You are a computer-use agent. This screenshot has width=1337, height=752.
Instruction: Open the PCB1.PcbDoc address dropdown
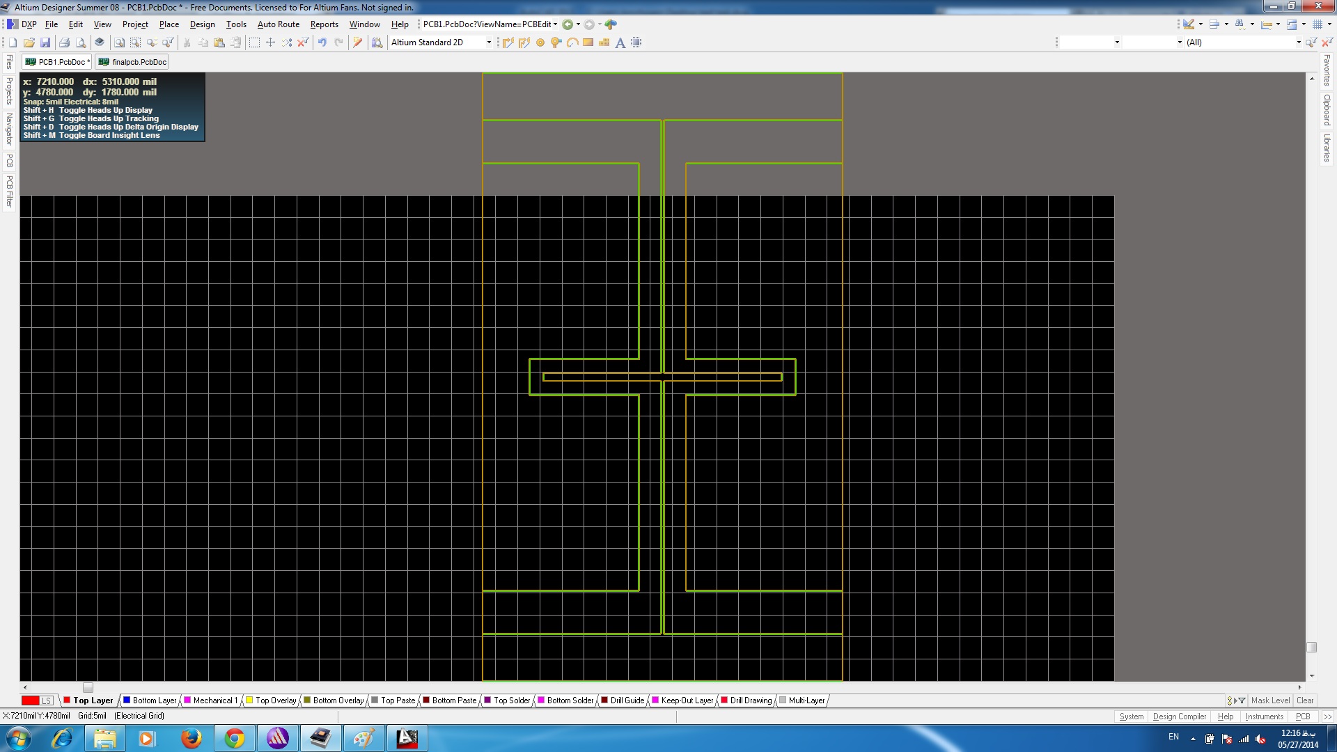[555, 24]
